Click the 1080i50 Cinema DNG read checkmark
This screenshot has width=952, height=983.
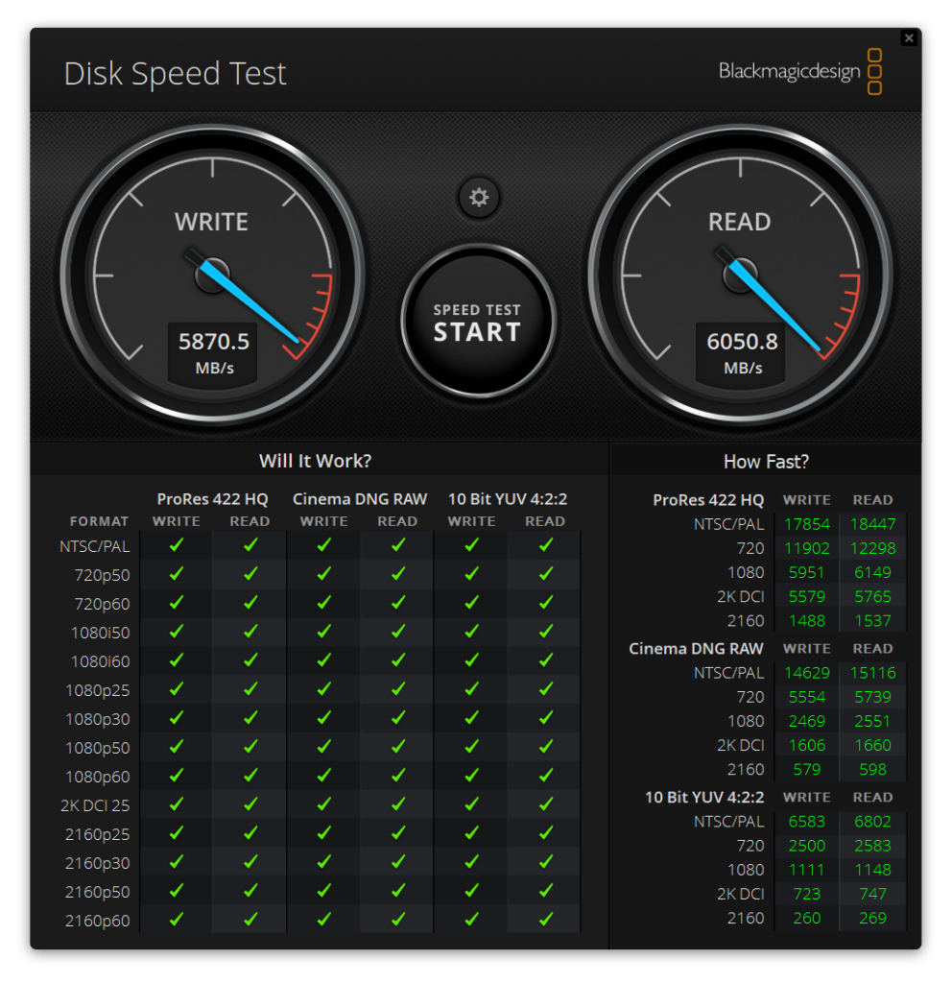398,632
